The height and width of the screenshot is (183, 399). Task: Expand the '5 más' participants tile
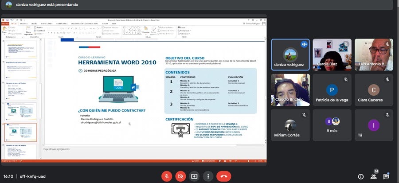[332, 125]
